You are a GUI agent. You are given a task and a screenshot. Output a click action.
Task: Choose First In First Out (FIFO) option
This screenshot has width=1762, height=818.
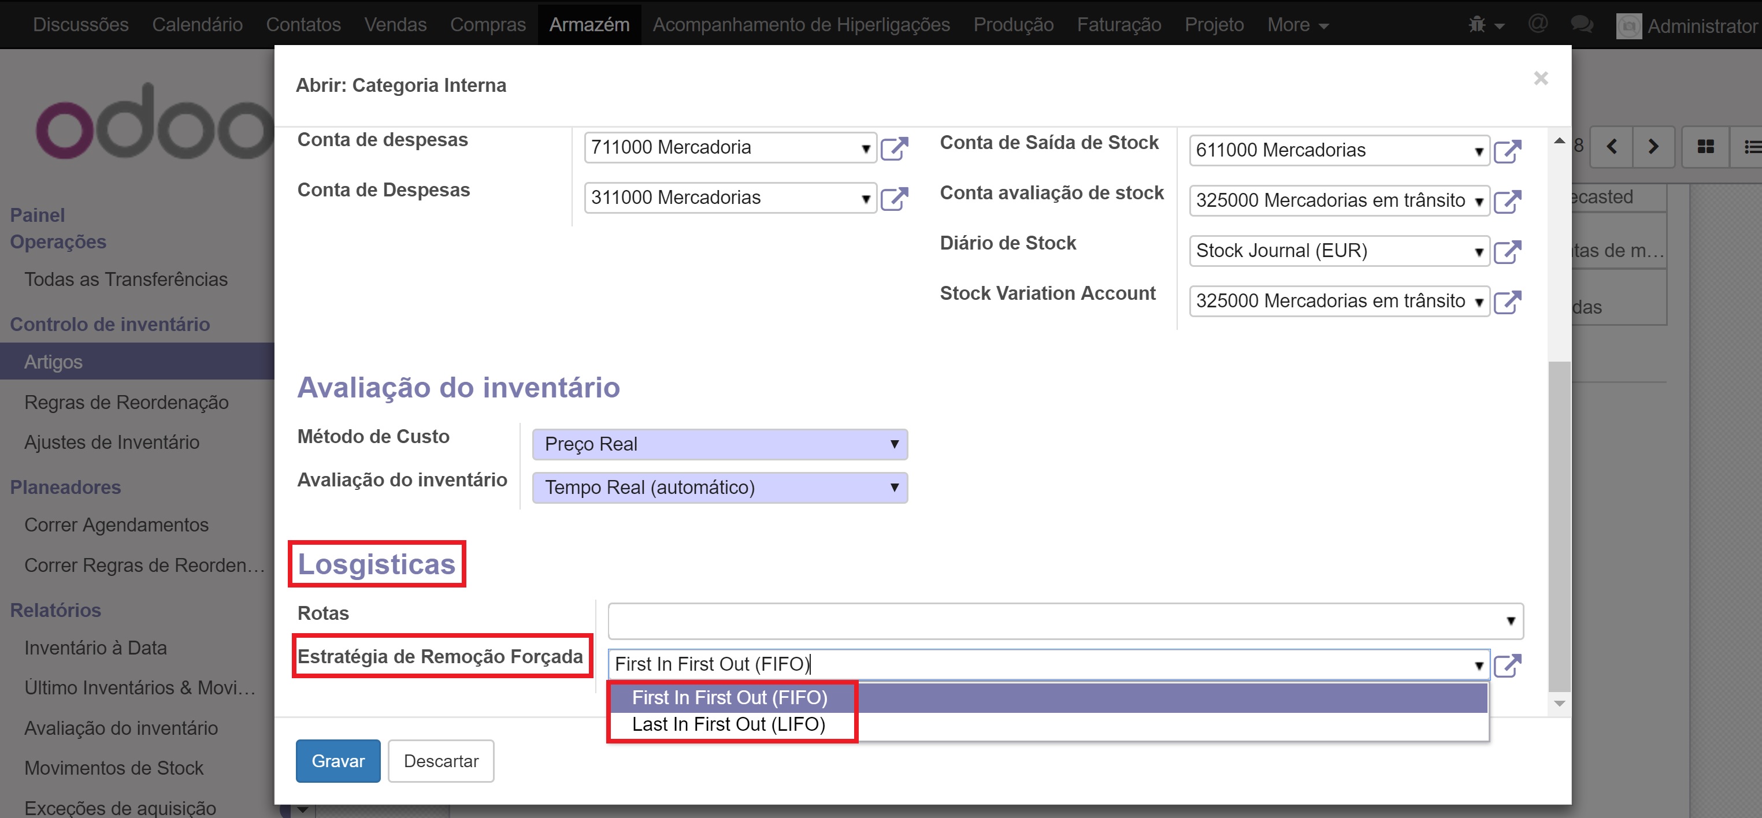729,698
